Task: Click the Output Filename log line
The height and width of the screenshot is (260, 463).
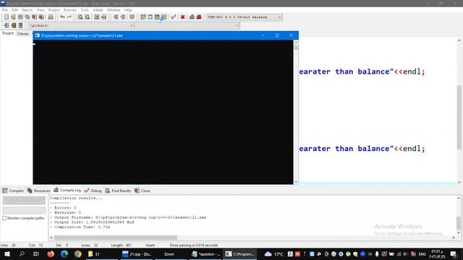Action: point(128,217)
